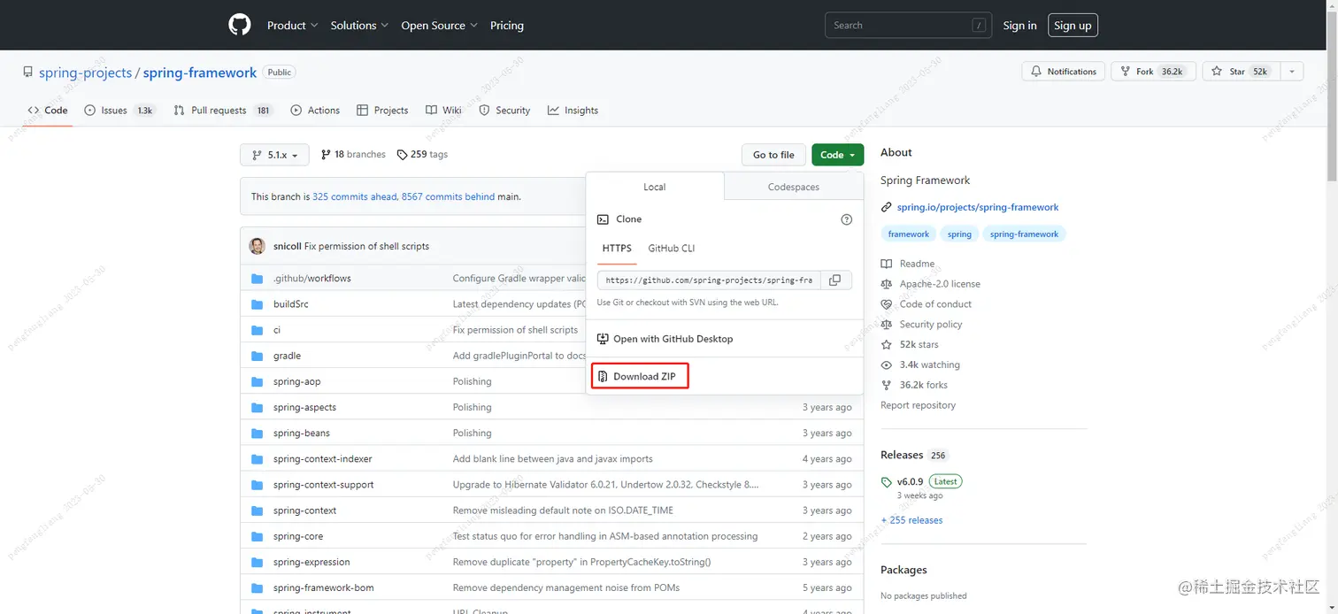Click the ci folder icon
1338x614 pixels.
tap(258, 329)
